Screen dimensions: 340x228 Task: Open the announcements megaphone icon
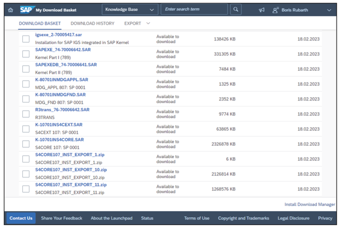point(261,10)
